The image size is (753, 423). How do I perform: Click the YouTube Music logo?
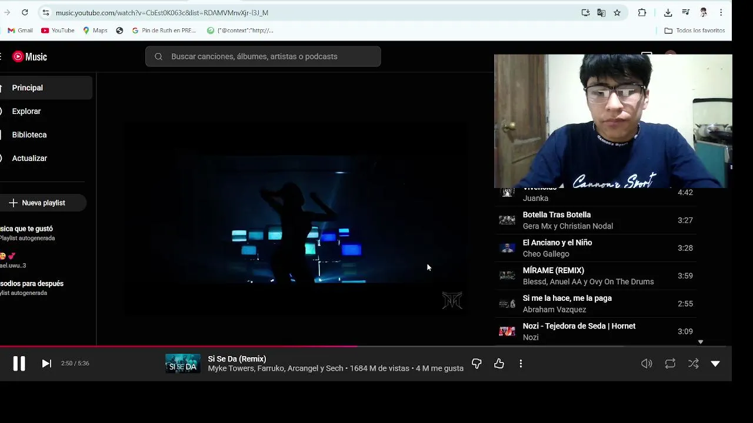30,56
